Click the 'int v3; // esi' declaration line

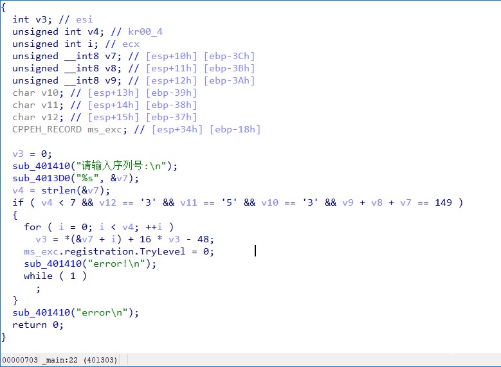[53, 19]
